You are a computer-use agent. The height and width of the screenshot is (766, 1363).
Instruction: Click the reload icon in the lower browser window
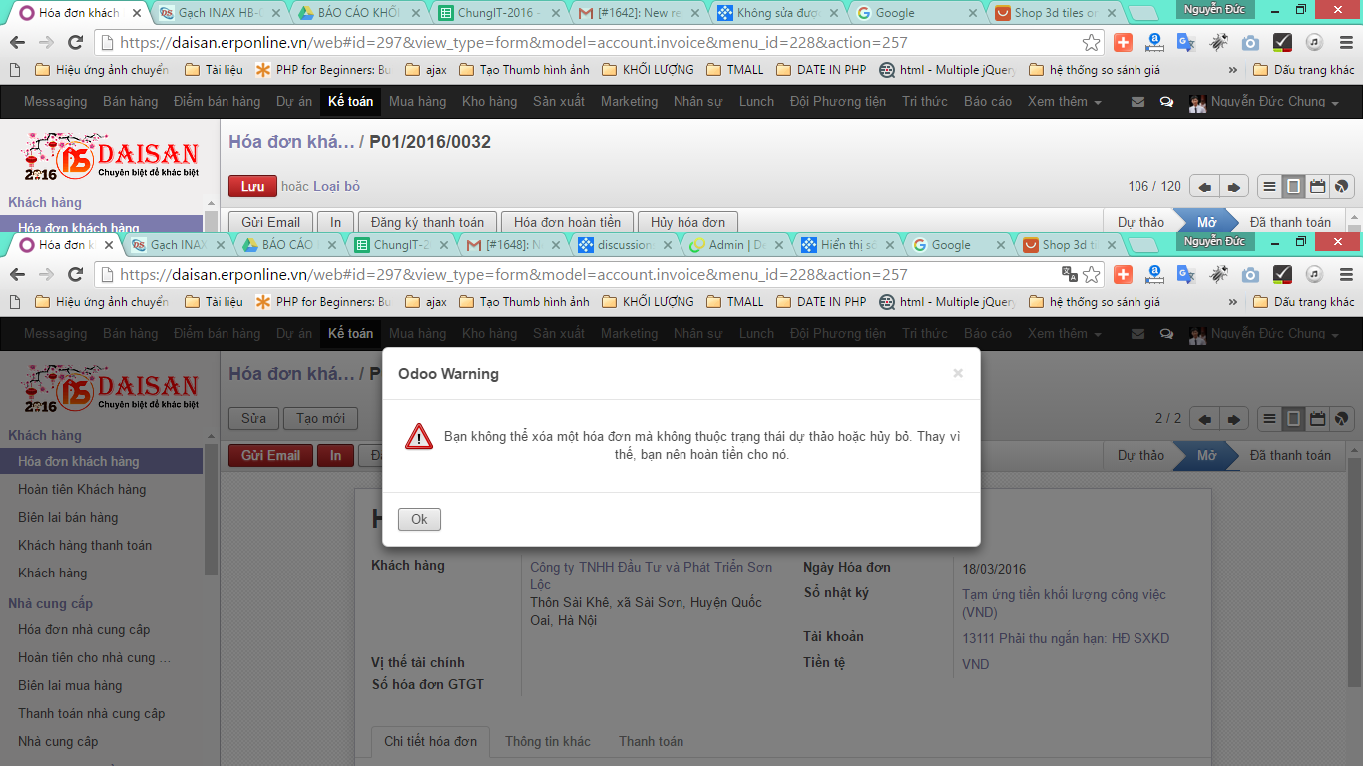(x=75, y=274)
